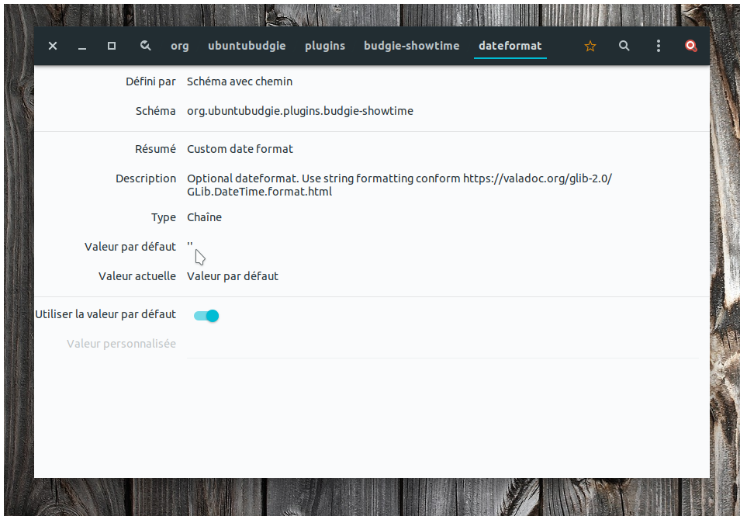Click the "Schéma avec chemin" value
Viewport: 747px width, 523px height.
pyautogui.click(x=240, y=81)
